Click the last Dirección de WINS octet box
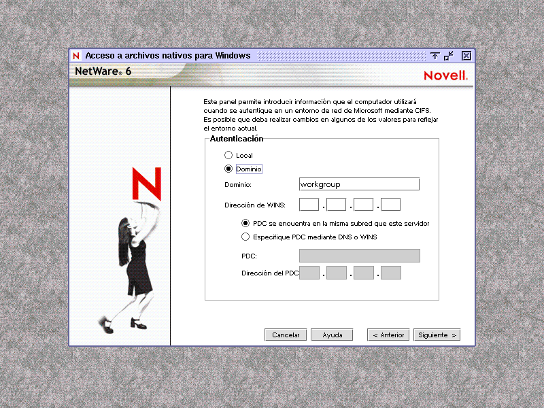The image size is (544, 408). pos(390,204)
